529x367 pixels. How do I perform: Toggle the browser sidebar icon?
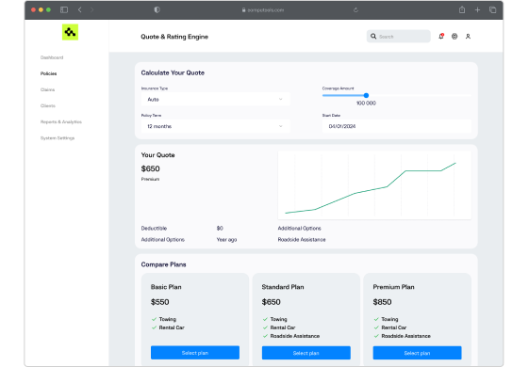[64, 9]
